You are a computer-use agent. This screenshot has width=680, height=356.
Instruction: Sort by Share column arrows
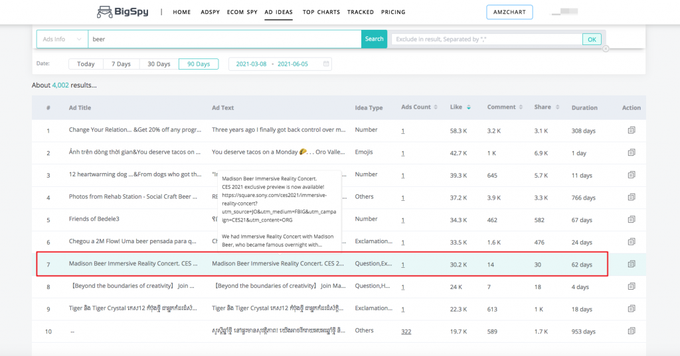click(x=557, y=107)
